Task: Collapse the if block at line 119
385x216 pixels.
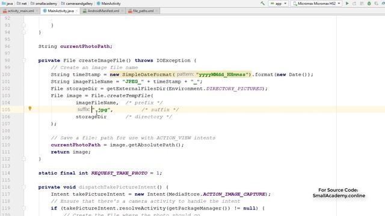Action: coord(24,208)
